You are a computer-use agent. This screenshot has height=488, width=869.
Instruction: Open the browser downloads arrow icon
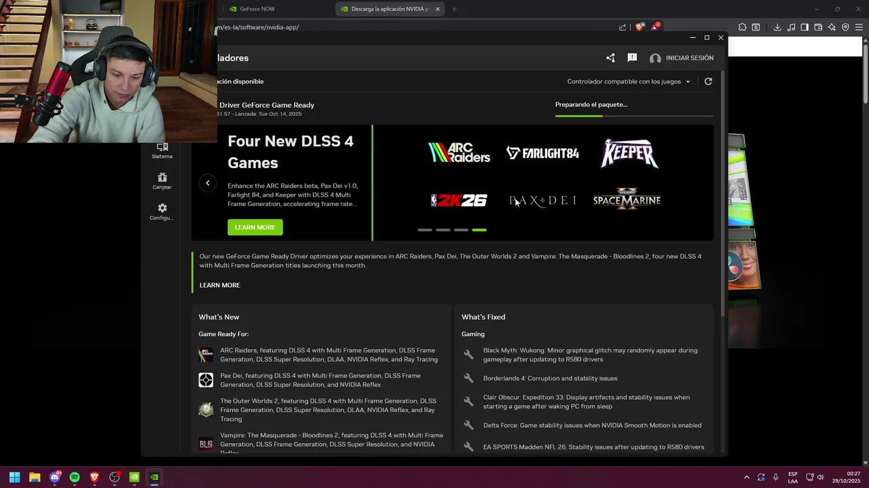tap(777, 27)
